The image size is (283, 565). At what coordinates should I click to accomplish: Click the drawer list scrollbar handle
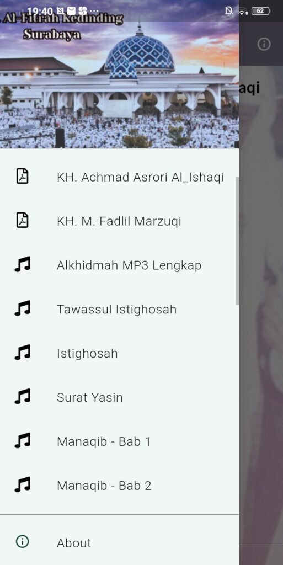(237, 241)
